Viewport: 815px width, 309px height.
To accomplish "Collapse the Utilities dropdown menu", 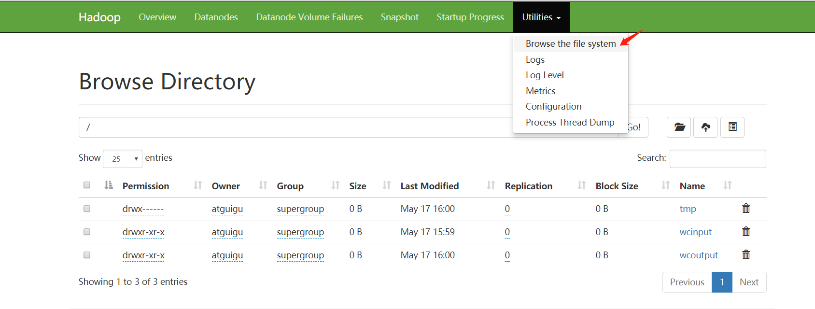I will tap(541, 17).
